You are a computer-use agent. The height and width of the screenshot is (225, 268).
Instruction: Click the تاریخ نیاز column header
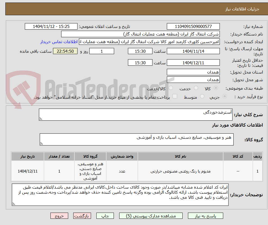[x=28, y=156]
